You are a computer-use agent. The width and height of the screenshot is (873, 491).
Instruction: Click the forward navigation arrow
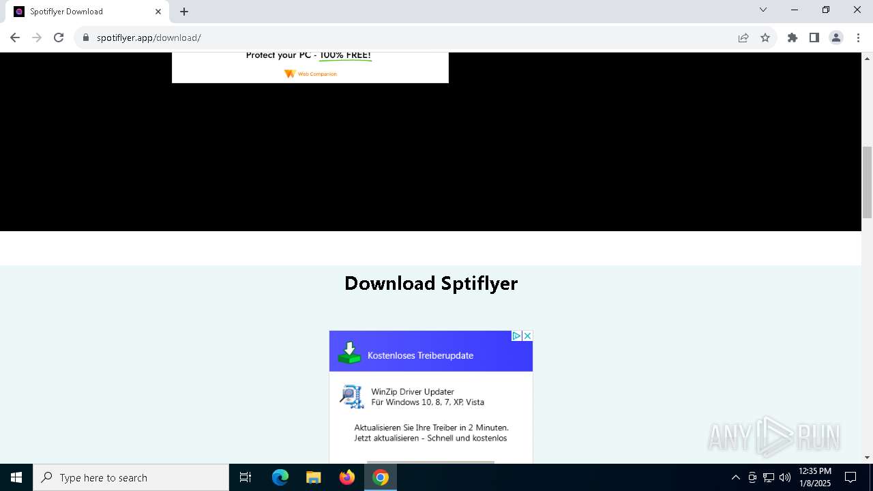point(37,38)
